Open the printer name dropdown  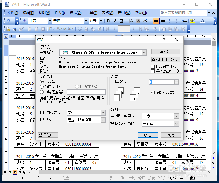coord(144,53)
